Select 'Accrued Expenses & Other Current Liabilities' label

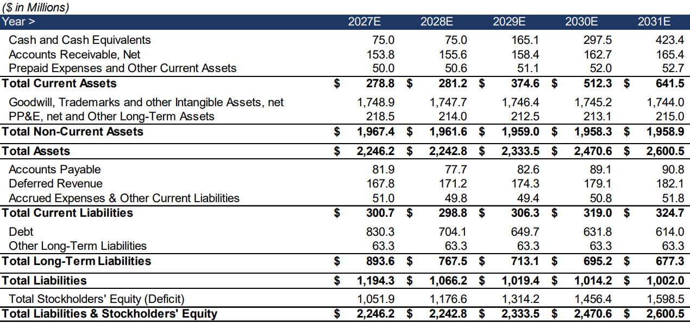124,198
